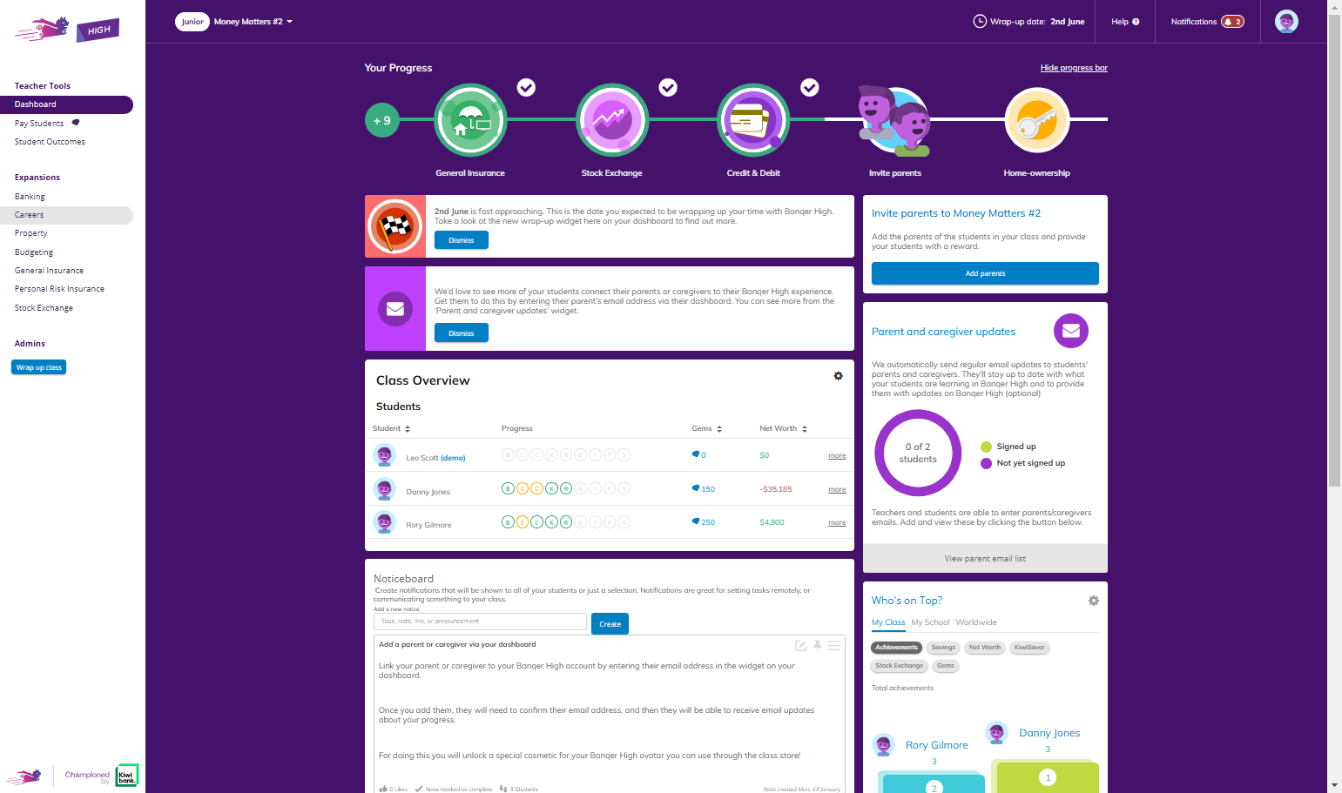Click the Hide progress bar link
This screenshot has width=1342, height=793.
(1074, 68)
